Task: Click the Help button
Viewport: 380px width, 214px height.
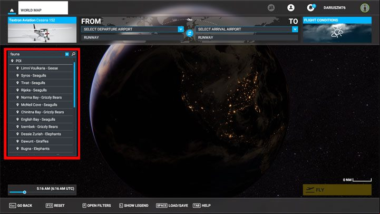Action: 202,206
